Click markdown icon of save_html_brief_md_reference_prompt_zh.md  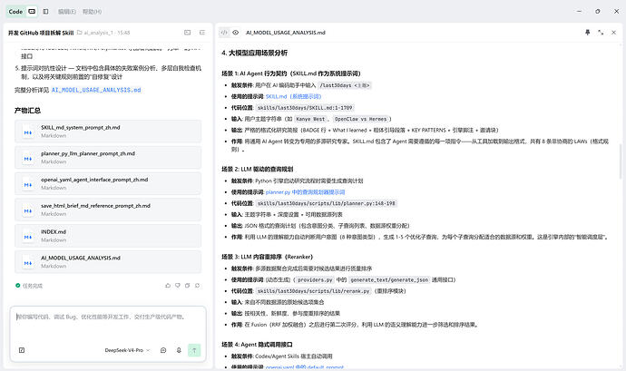point(28,210)
